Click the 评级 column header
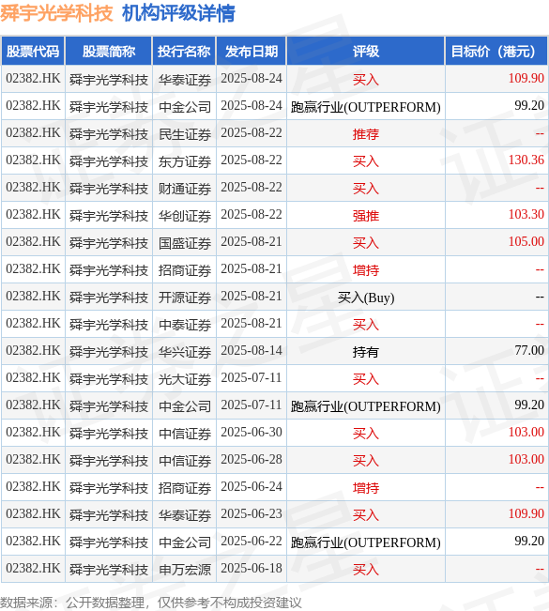The image size is (549, 611). (365, 51)
